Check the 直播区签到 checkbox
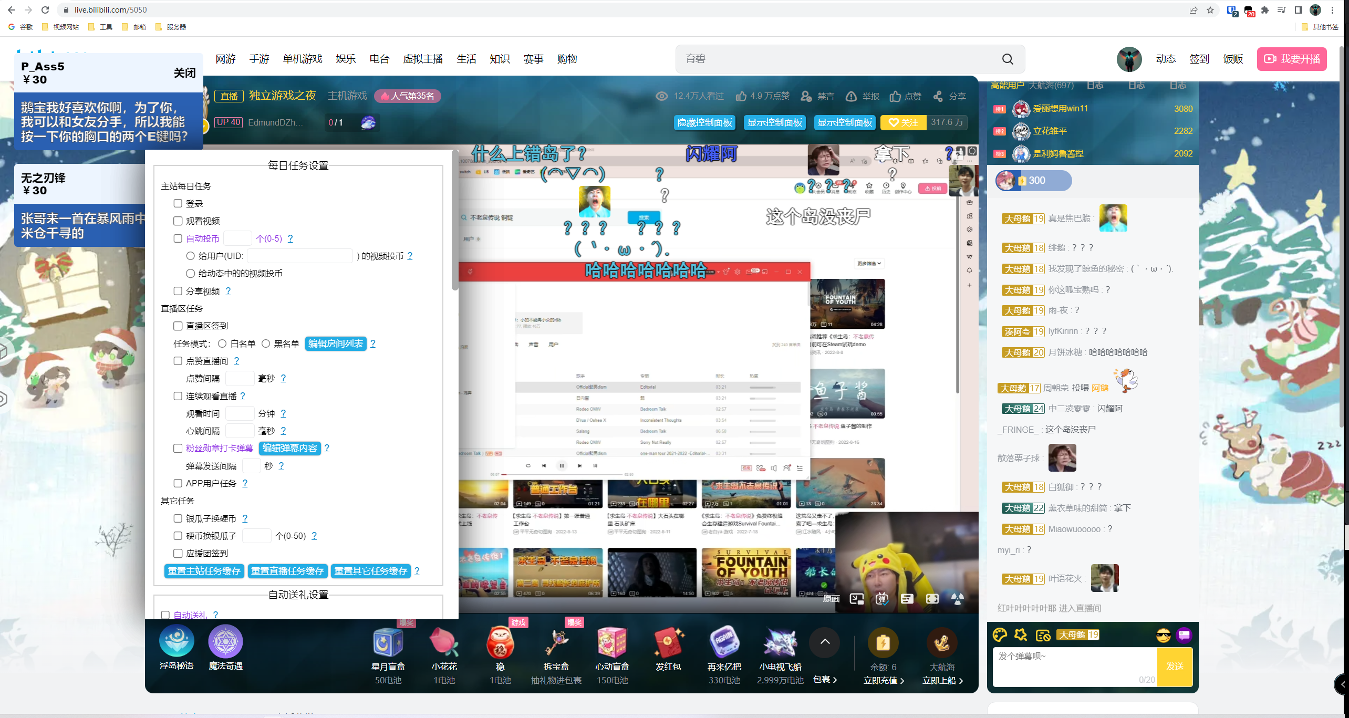 pos(178,326)
